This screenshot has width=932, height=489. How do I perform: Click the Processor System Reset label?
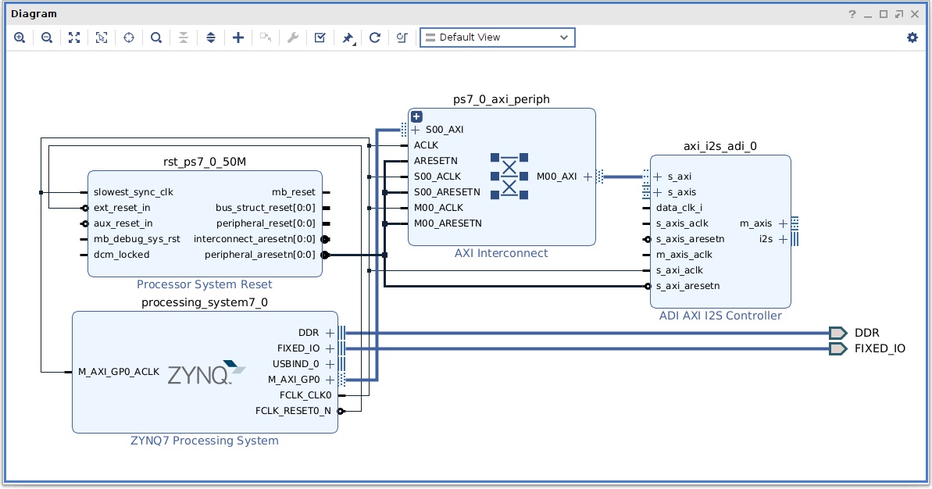click(x=205, y=284)
